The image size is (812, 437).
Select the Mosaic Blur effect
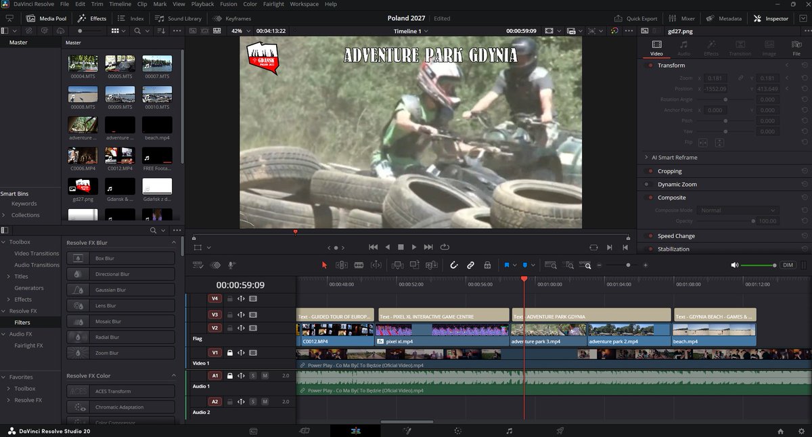pyautogui.click(x=121, y=321)
